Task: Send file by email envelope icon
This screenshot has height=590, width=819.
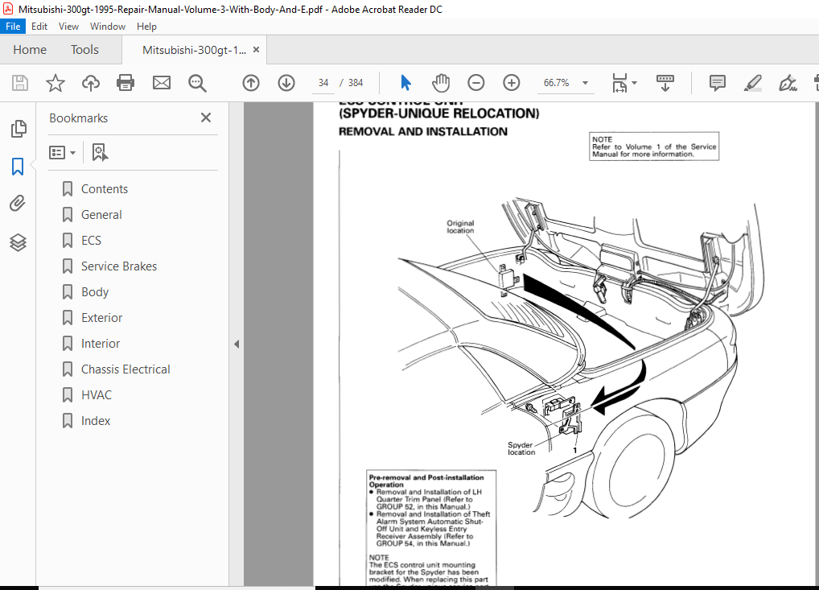Action: pyautogui.click(x=162, y=83)
